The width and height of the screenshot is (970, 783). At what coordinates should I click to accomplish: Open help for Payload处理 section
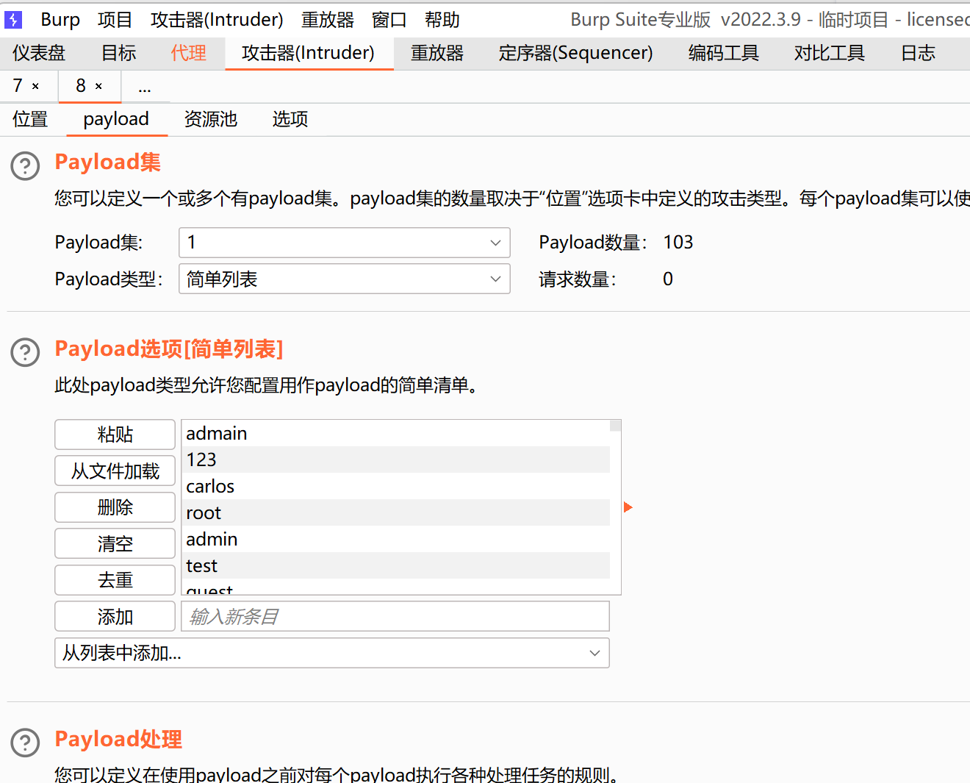25,743
